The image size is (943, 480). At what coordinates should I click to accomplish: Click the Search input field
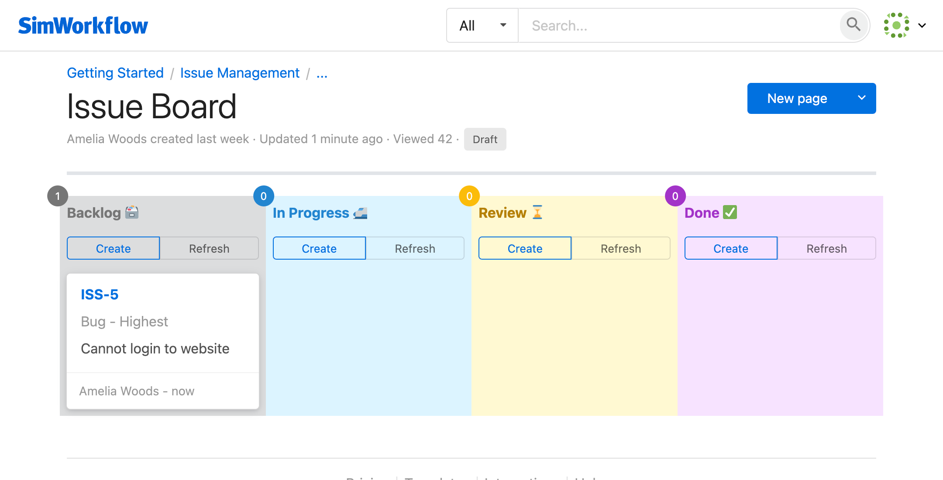[679, 26]
